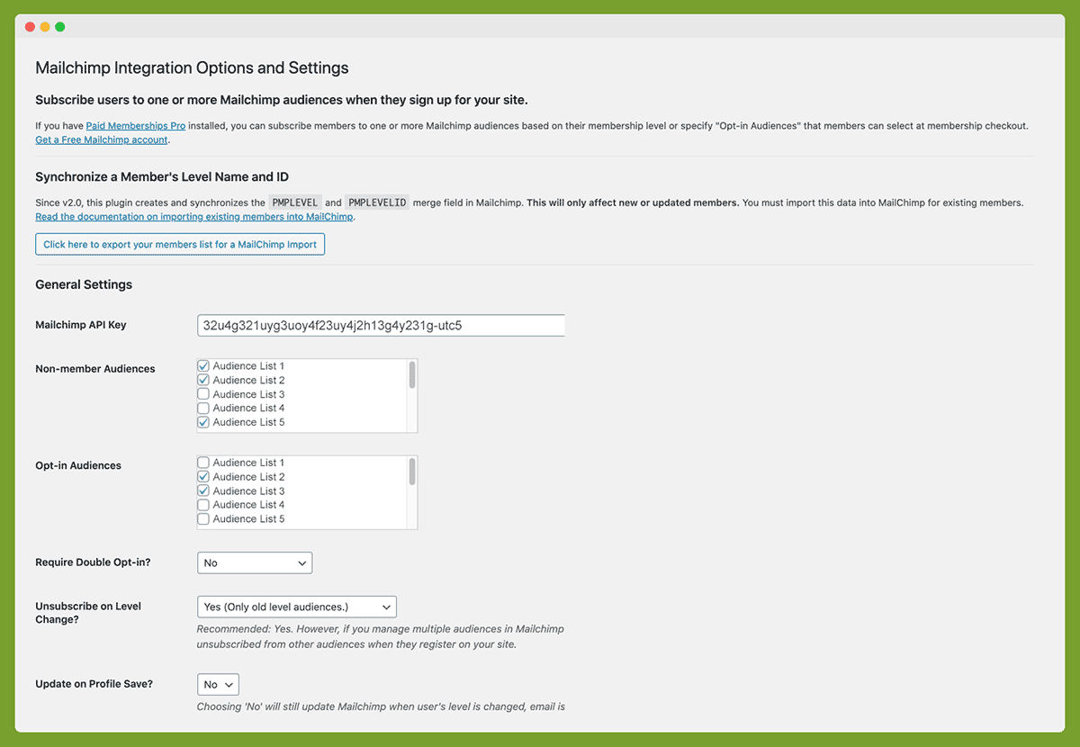The width and height of the screenshot is (1080, 747).
Task: Open the Paid Memberships Pro link
Action: [136, 126]
